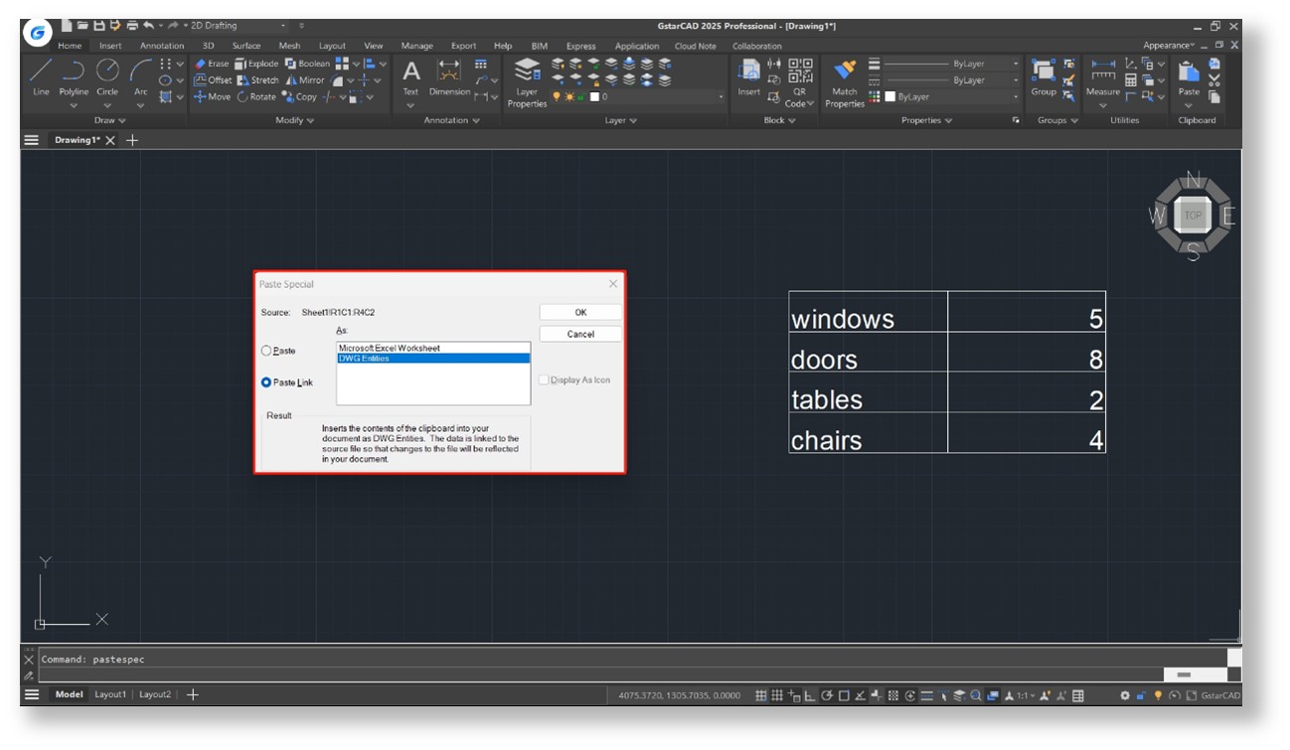Click the ViewCube TOP face
Screen dimensions: 1290x750
tap(1193, 216)
